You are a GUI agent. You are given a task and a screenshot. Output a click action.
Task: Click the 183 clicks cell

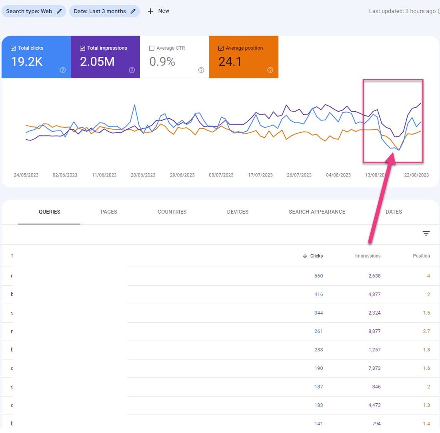[x=318, y=405]
